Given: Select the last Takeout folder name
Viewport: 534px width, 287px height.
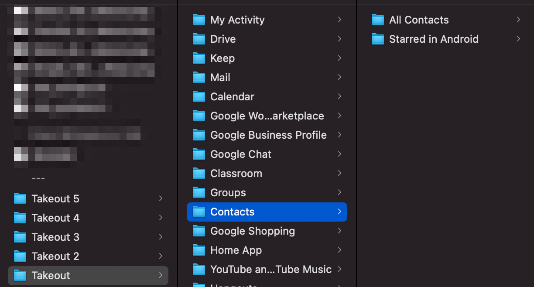Looking at the screenshot, I should click(51, 276).
